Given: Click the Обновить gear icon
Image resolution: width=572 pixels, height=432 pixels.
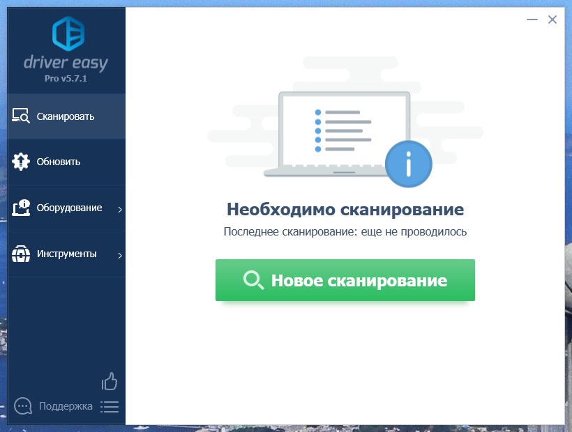Looking at the screenshot, I should [x=21, y=162].
